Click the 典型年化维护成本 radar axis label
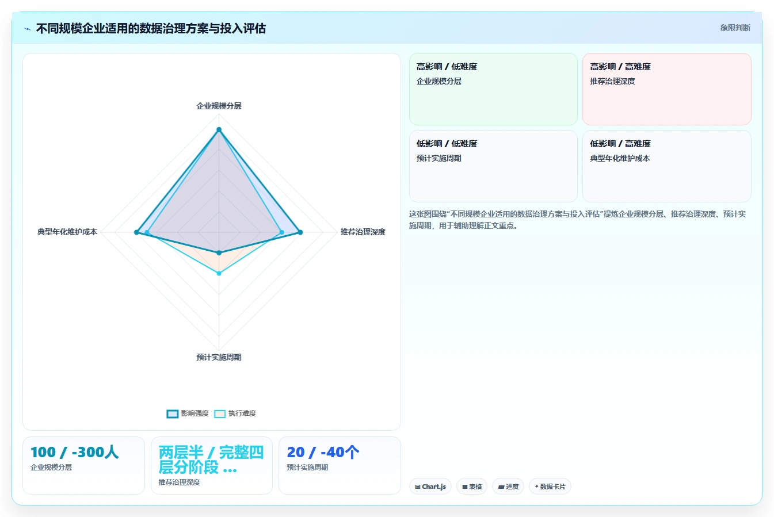The height and width of the screenshot is (517, 774). pos(67,232)
